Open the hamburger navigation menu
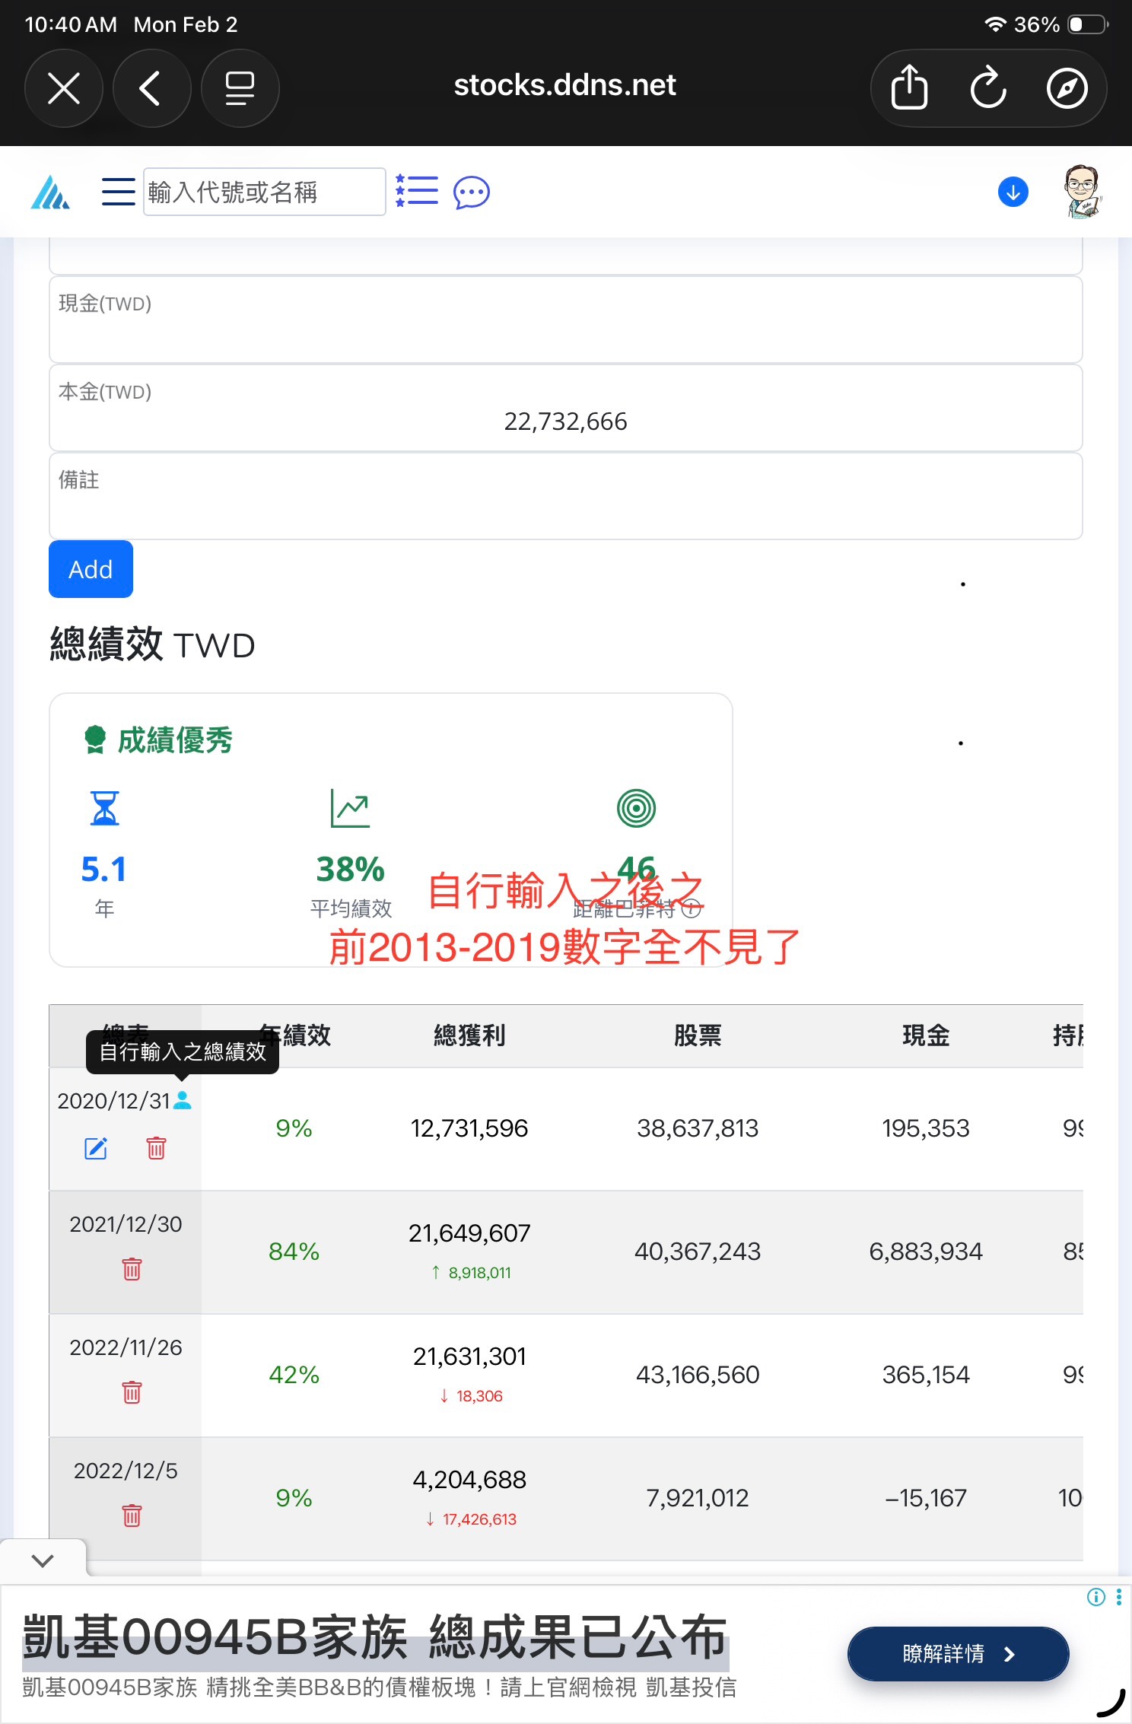The image size is (1132, 1724). click(x=118, y=192)
